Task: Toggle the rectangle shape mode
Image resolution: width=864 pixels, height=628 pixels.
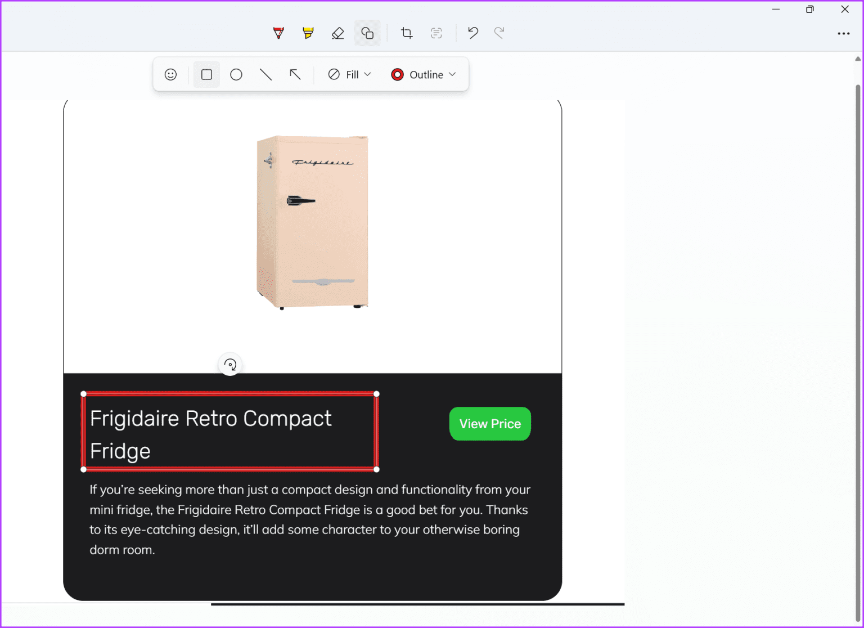Action: (206, 74)
